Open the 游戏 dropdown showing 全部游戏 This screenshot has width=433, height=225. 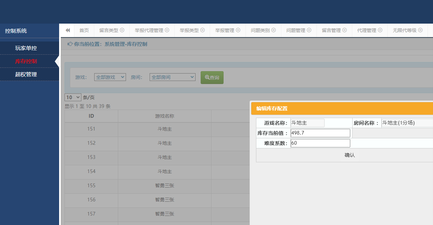110,77
